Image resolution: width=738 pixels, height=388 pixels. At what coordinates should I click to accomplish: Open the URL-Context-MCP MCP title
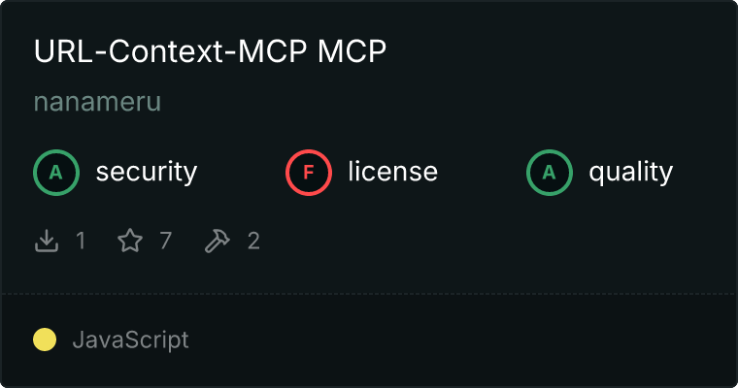tap(210, 50)
